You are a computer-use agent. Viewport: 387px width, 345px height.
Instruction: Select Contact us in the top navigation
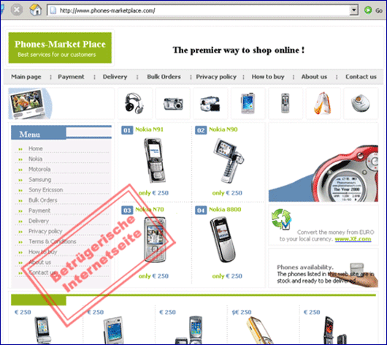coord(361,77)
